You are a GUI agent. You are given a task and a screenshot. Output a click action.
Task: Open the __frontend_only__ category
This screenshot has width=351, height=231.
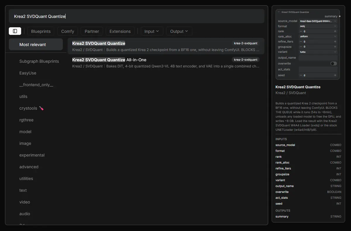coord(36,85)
